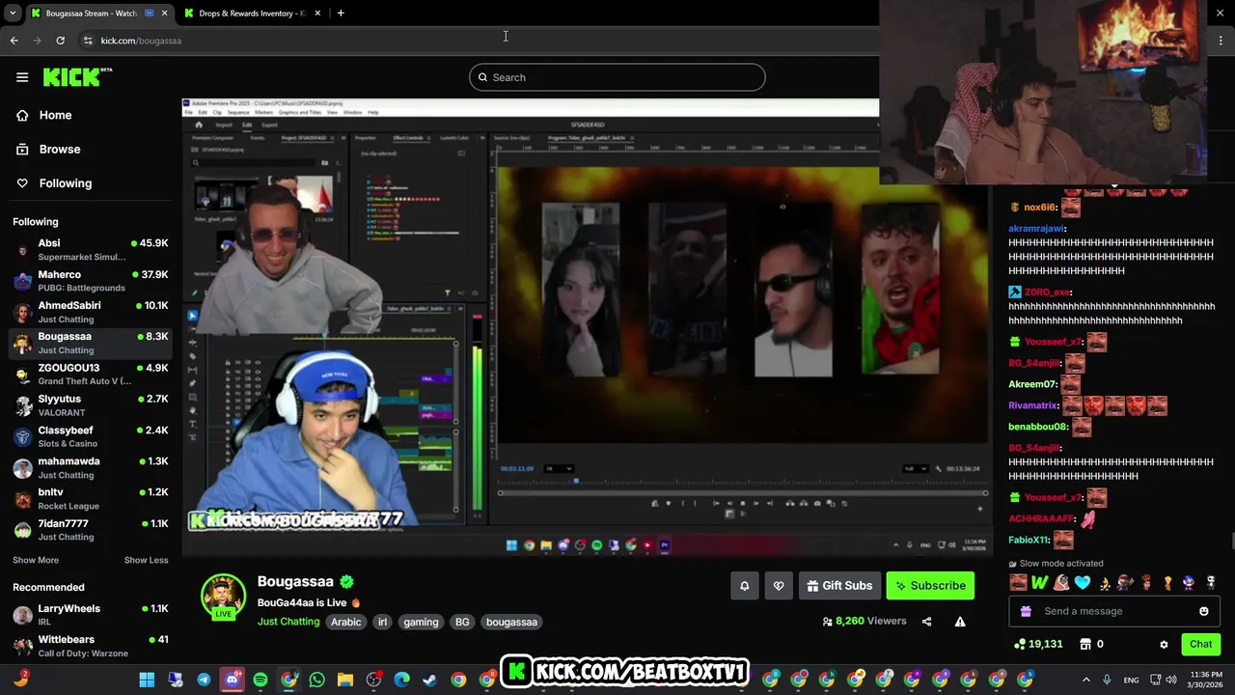Report stream with the warning triangle icon
Image resolution: width=1235 pixels, height=695 pixels.
960,622
